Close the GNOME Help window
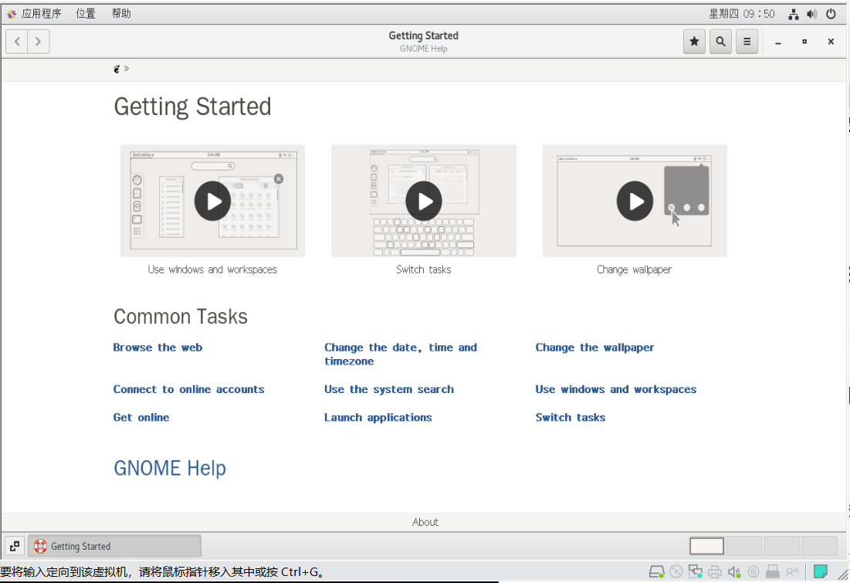850x583 pixels. point(831,42)
